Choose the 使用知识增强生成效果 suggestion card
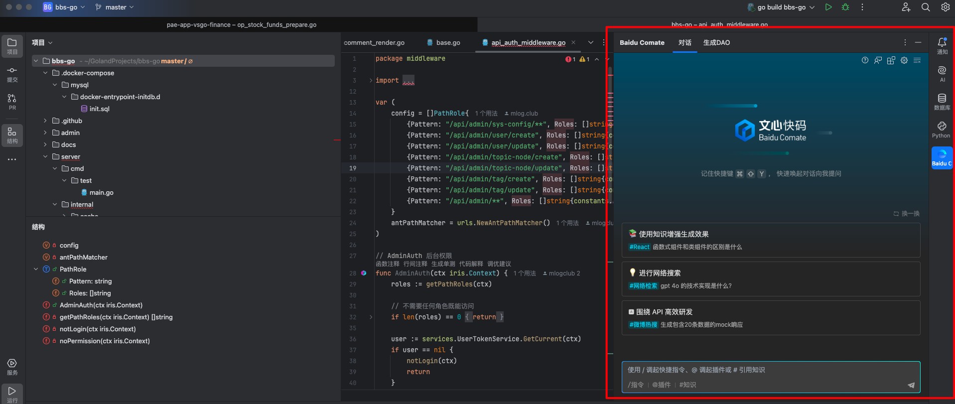 point(771,240)
